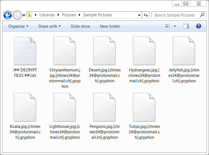Image resolution: width=209 pixels, height=155 pixels.
Task: Click the greyed Forward arrow button
Action: click(x=17, y=15)
